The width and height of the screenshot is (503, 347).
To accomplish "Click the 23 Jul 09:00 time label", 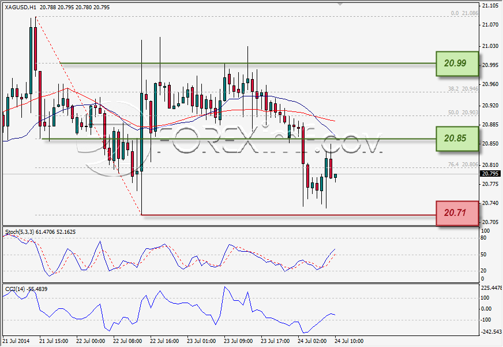I will coord(238,341).
